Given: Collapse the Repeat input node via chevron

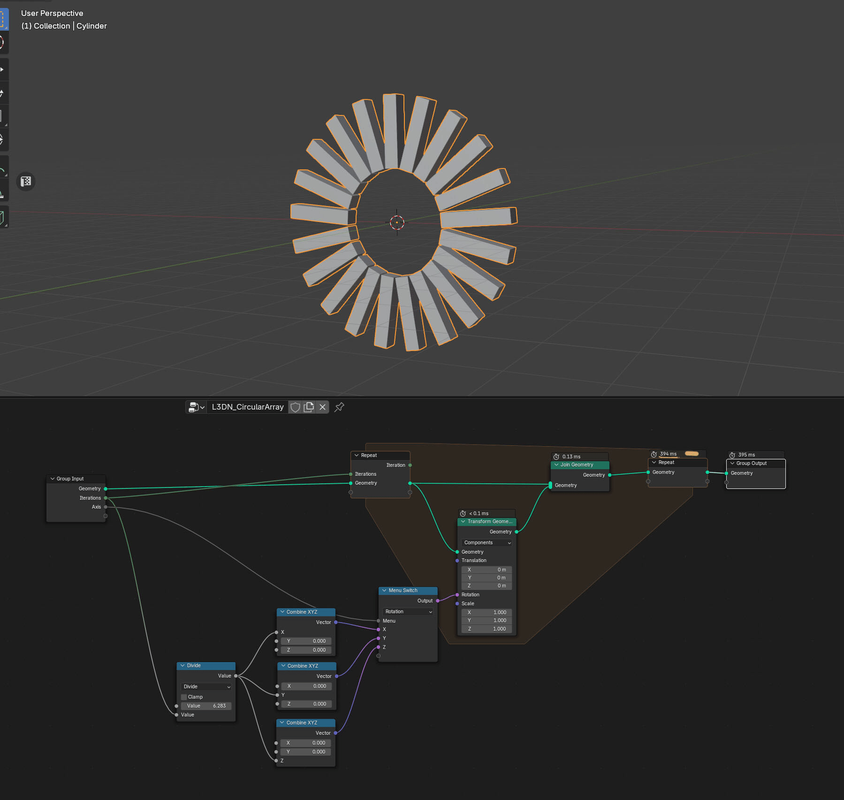Looking at the screenshot, I should tap(357, 455).
